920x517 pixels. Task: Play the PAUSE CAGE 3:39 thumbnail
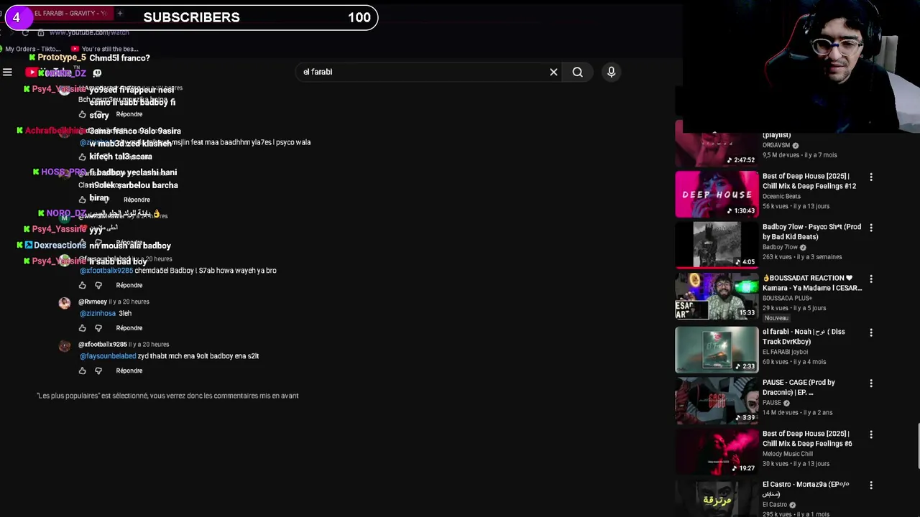(717, 401)
